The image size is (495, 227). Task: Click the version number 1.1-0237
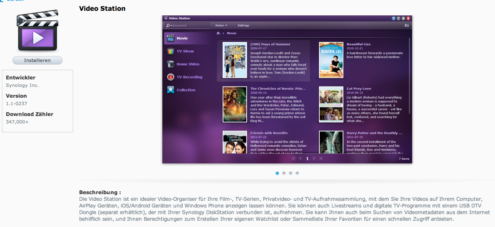(16, 104)
